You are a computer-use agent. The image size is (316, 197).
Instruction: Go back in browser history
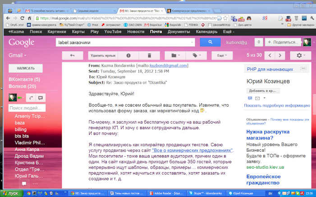coord(8,18)
